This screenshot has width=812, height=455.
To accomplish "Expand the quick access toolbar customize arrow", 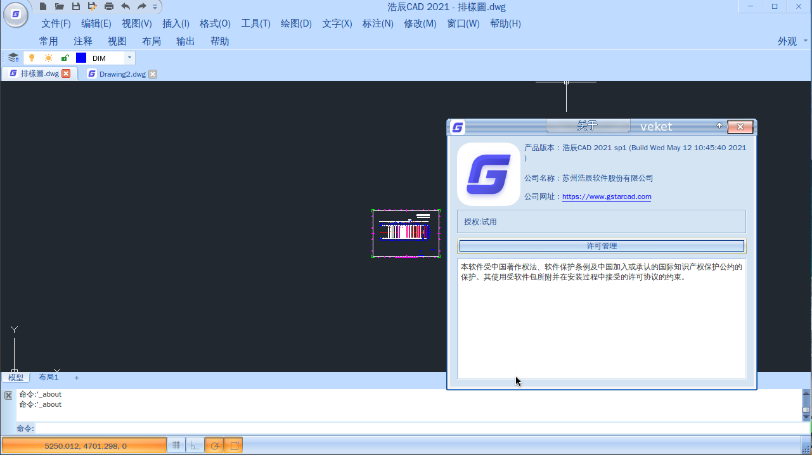I will [155, 7].
